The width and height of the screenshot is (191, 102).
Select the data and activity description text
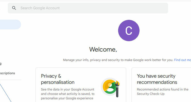coord(68,94)
